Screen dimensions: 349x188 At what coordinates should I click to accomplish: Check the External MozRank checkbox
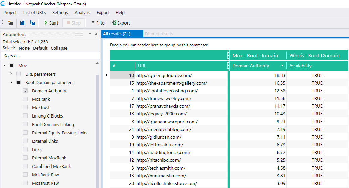click(x=26, y=158)
